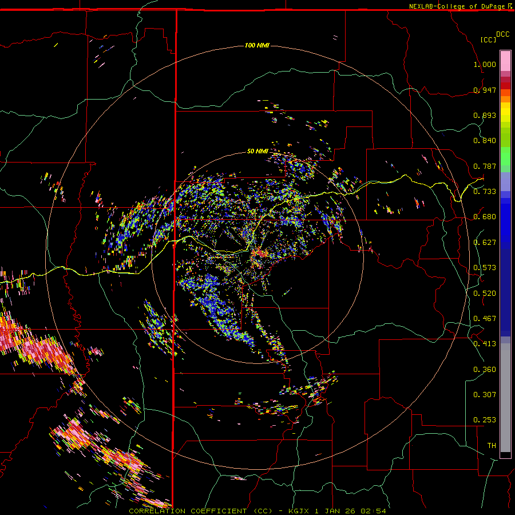The height and width of the screenshot is (515, 515).
Task: Click the 0.520 value on the color scale
Action: click(485, 294)
